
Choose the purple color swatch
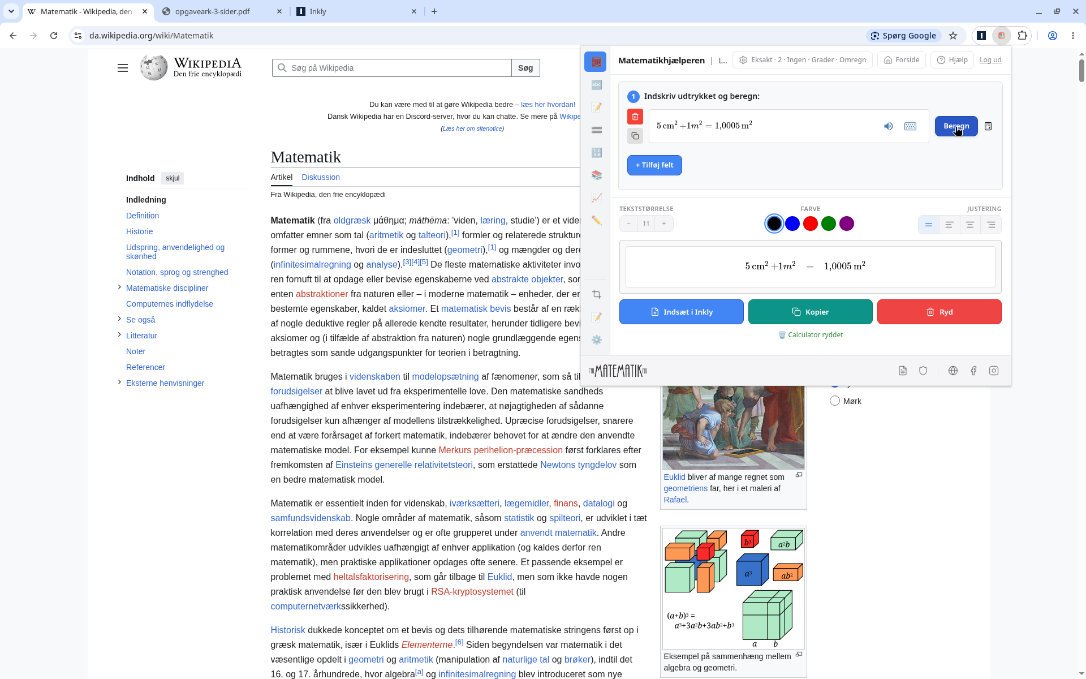point(846,224)
